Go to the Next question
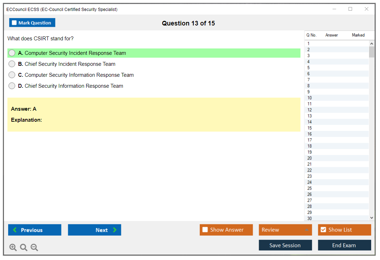The image size is (380, 260). coord(94,230)
